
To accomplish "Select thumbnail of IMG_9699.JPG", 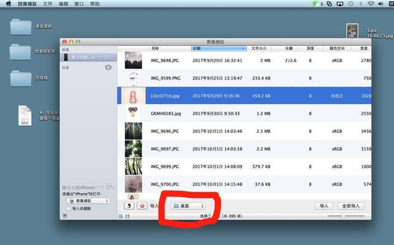I will tap(134, 167).
